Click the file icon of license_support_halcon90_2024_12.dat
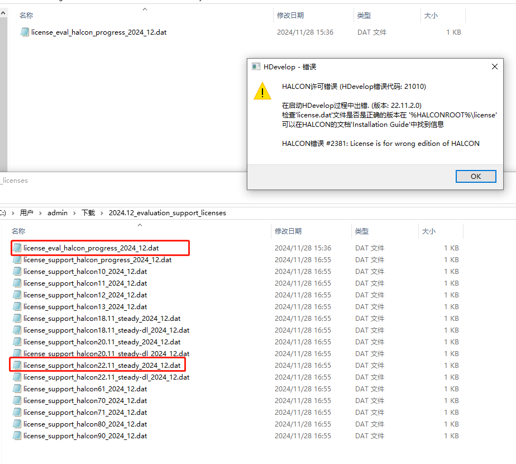Image resolution: width=516 pixels, height=464 pixels. 17,435
